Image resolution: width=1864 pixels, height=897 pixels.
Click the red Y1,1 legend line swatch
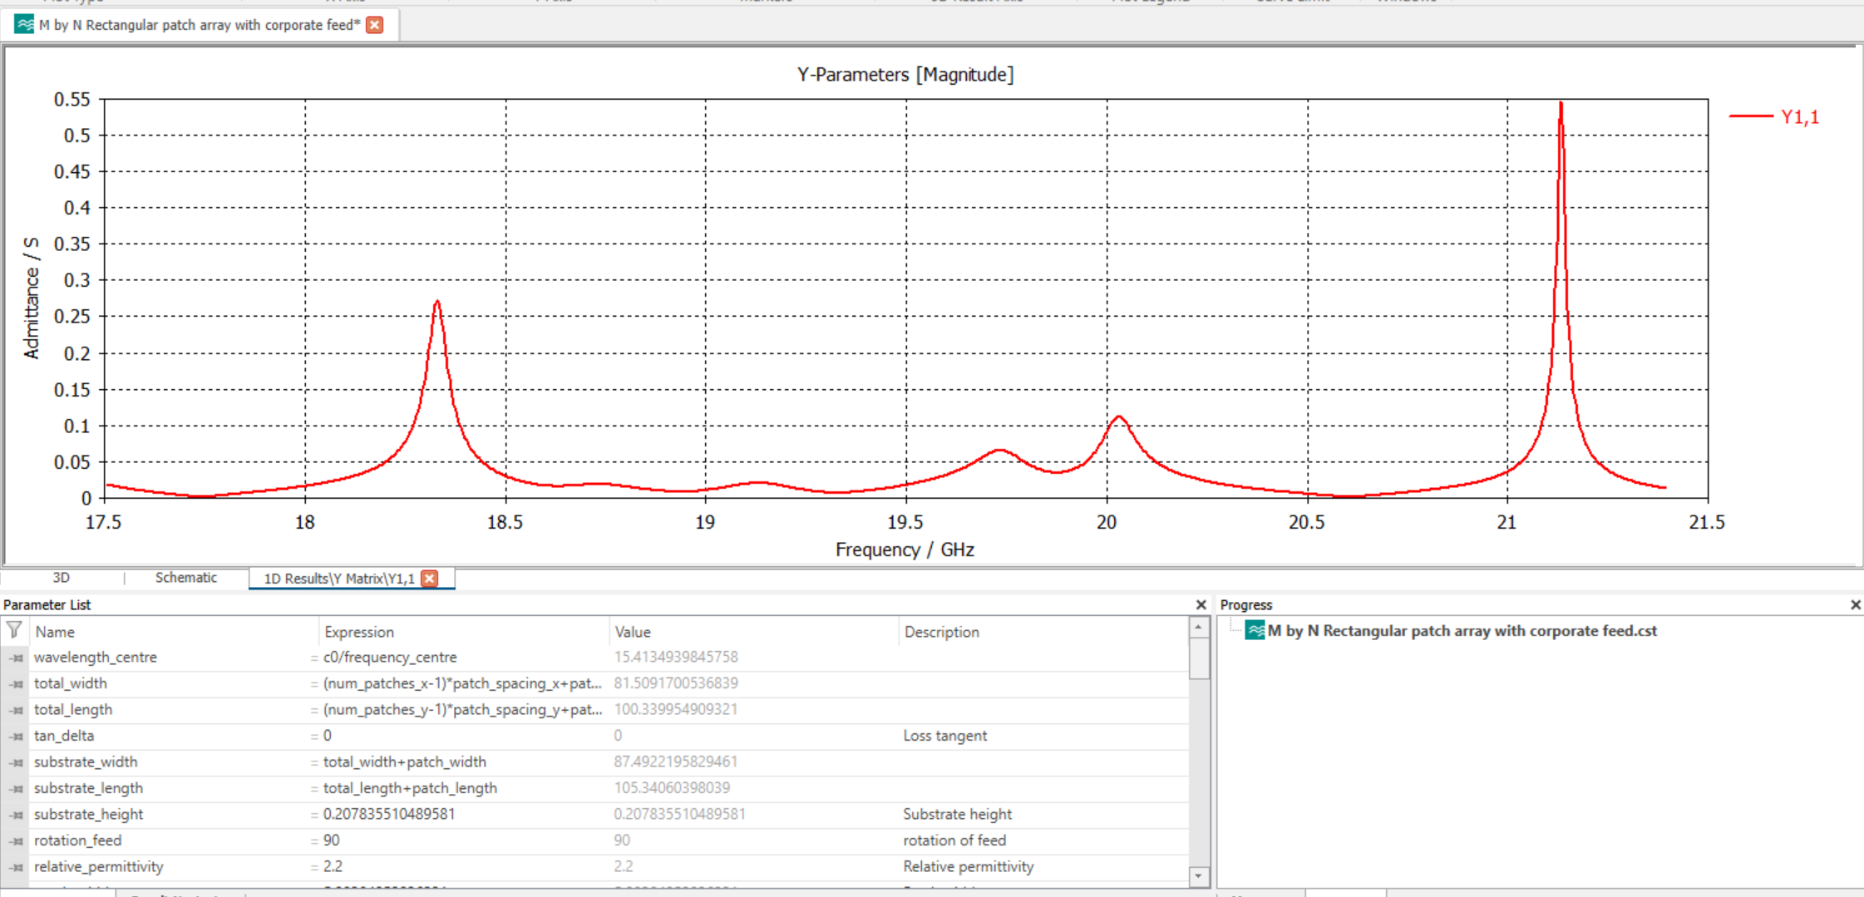[1751, 116]
